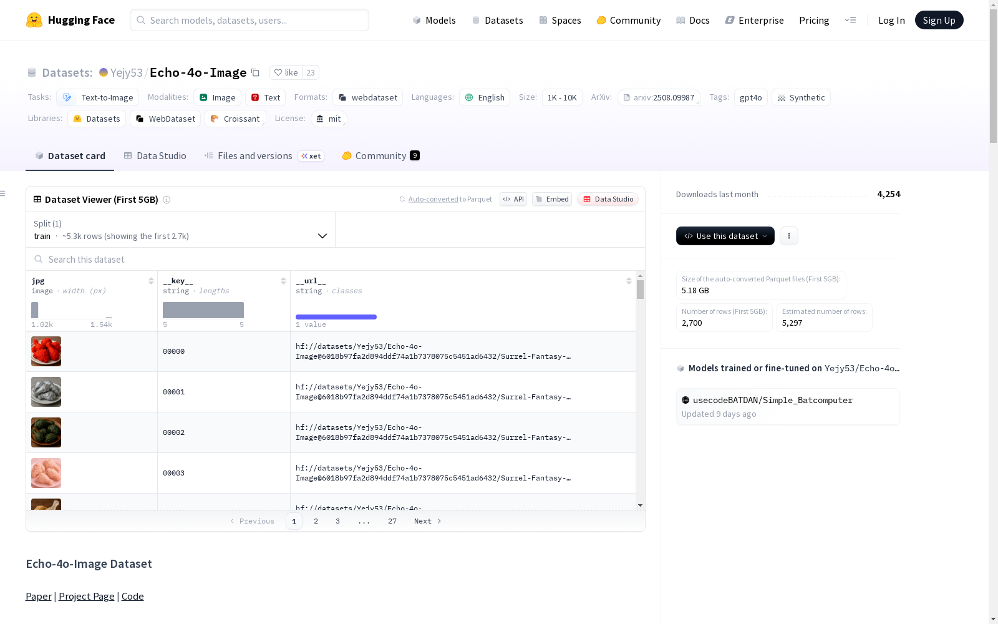Go to page 3 of the dataset viewer

click(338, 521)
